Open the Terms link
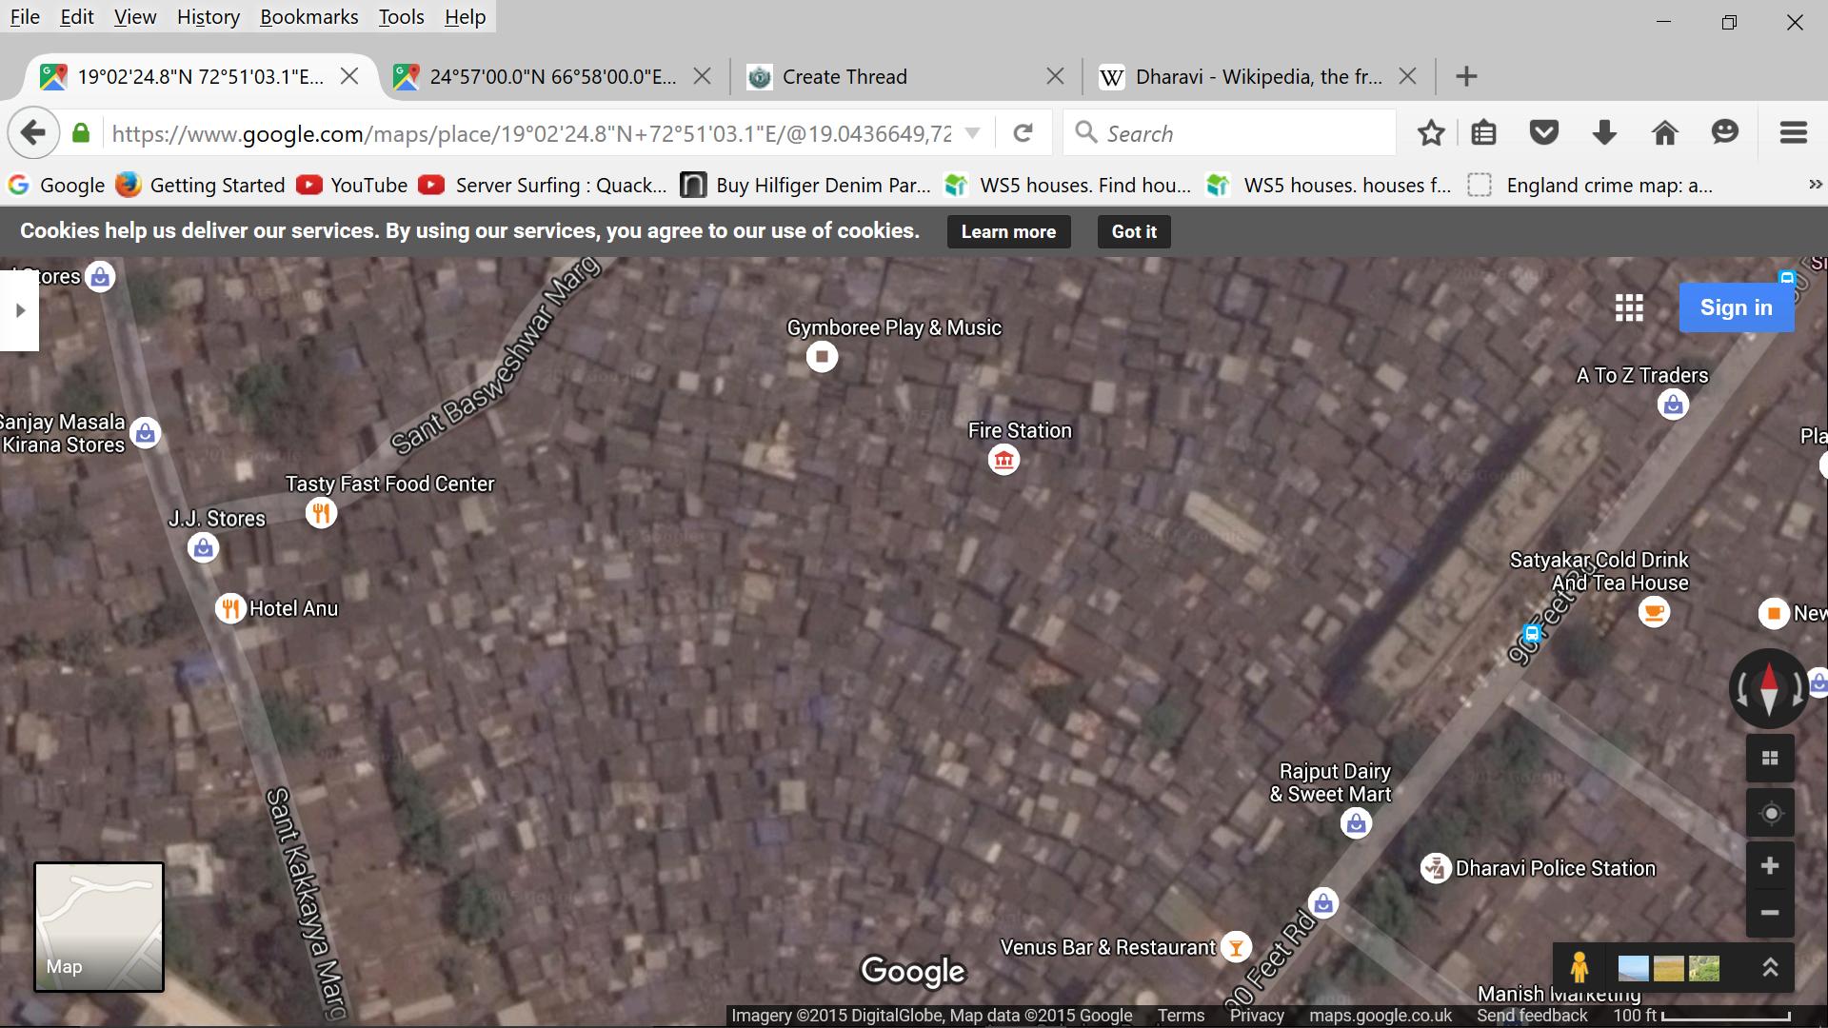 1181,1016
